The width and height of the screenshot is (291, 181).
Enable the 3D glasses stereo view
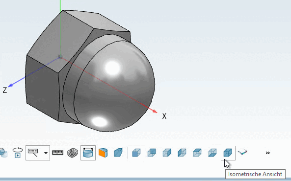[x=243, y=152]
